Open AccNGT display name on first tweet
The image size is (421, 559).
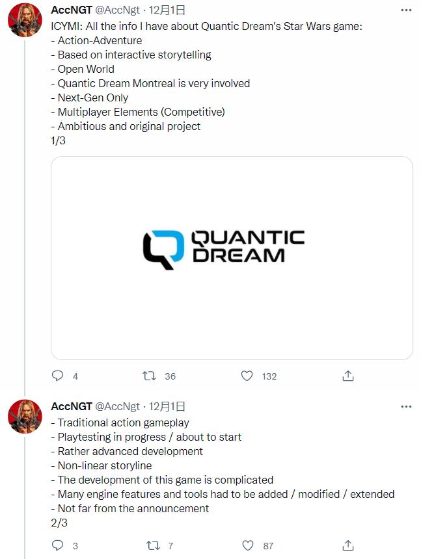pyautogui.click(x=72, y=10)
